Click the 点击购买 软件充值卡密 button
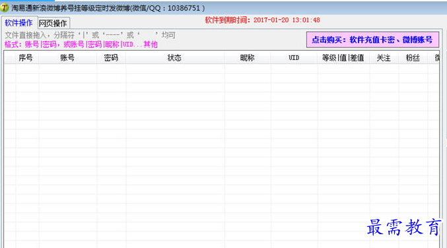Image resolution: width=447 pixels, height=248 pixels. (372, 40)
